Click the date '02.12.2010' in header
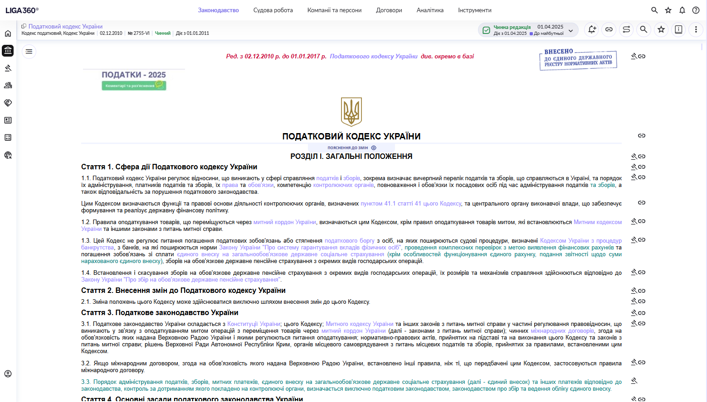This screenshot has height=402, width=707. click(x=111, y=33)
